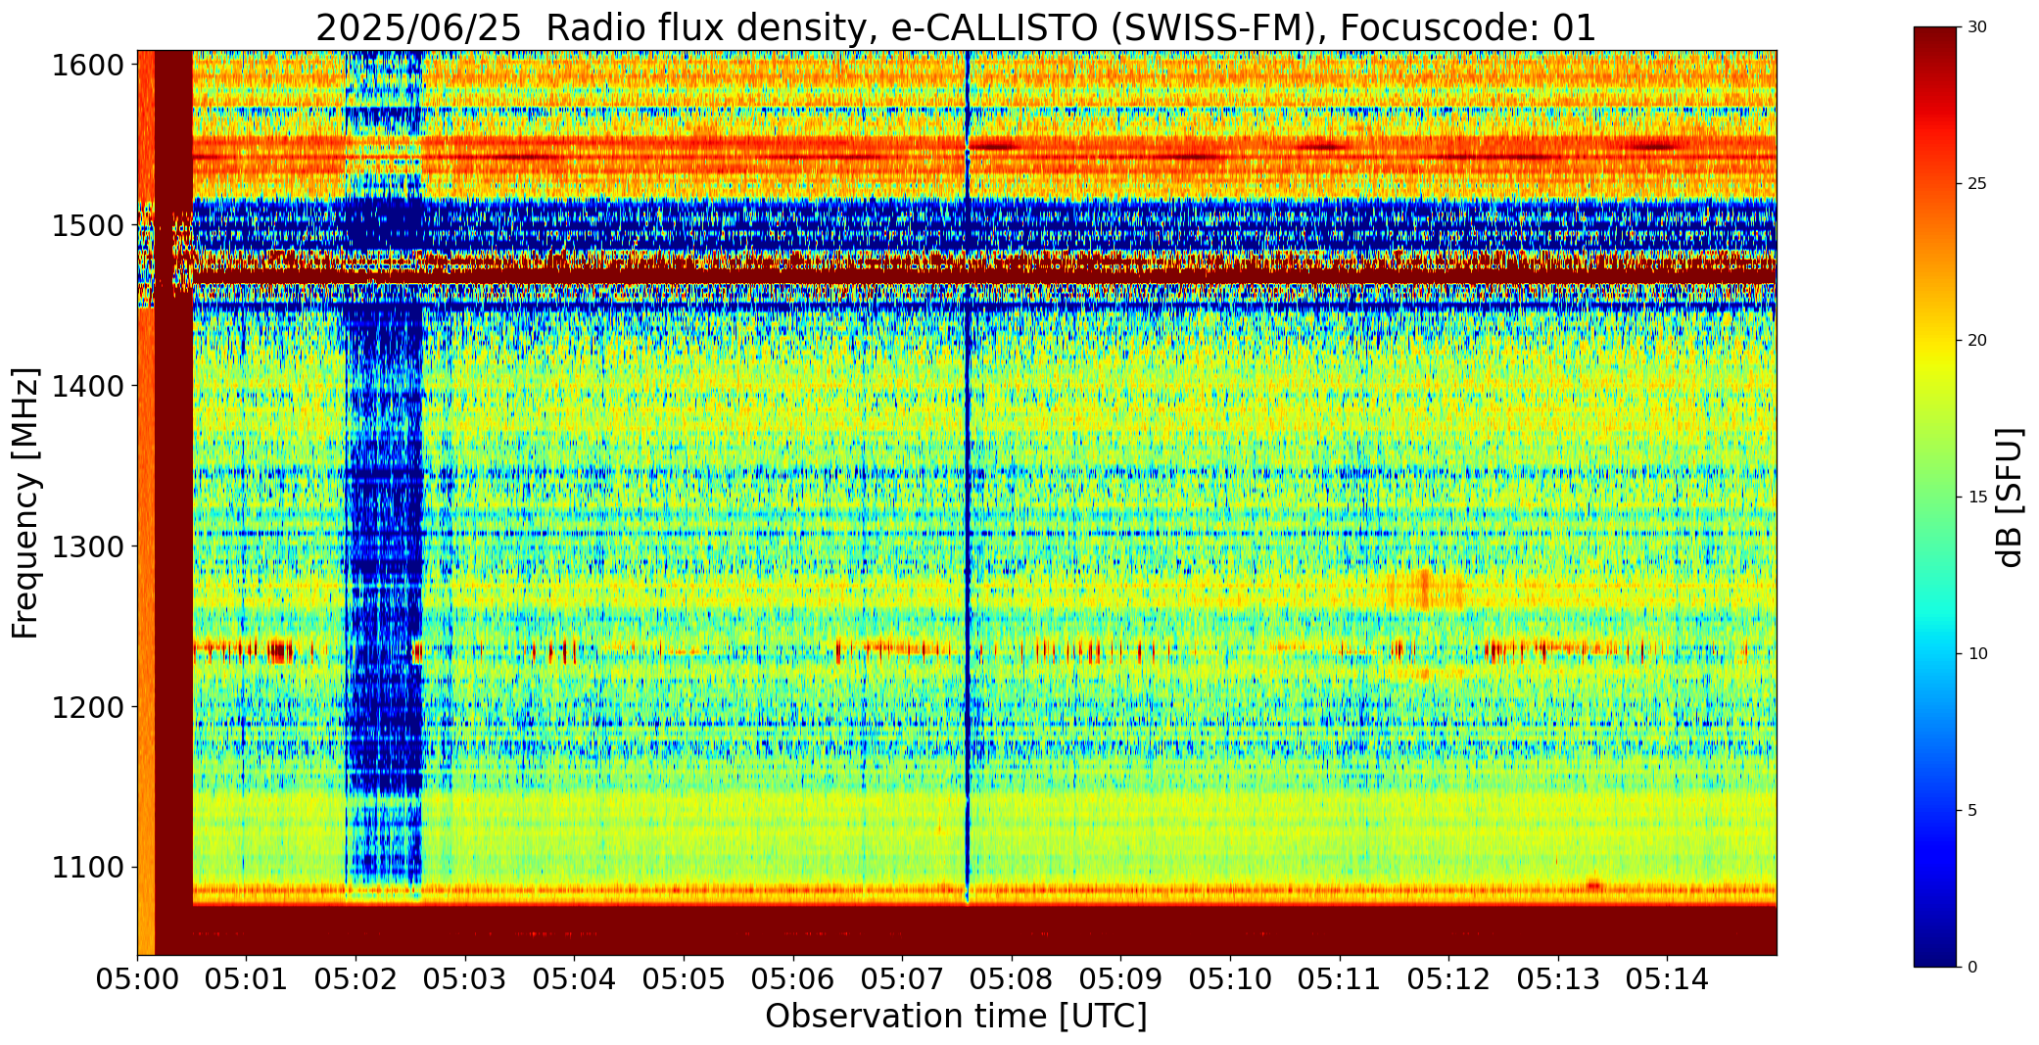Click the colorbar tick label 20
Image resolution: width=2039 pixels, height=1045 pixels.
pyautogui.click(x=1977, y=341)
